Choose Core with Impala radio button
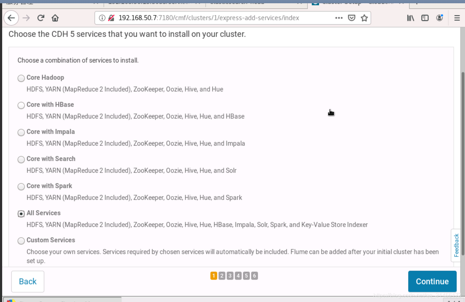 point(21,132)
